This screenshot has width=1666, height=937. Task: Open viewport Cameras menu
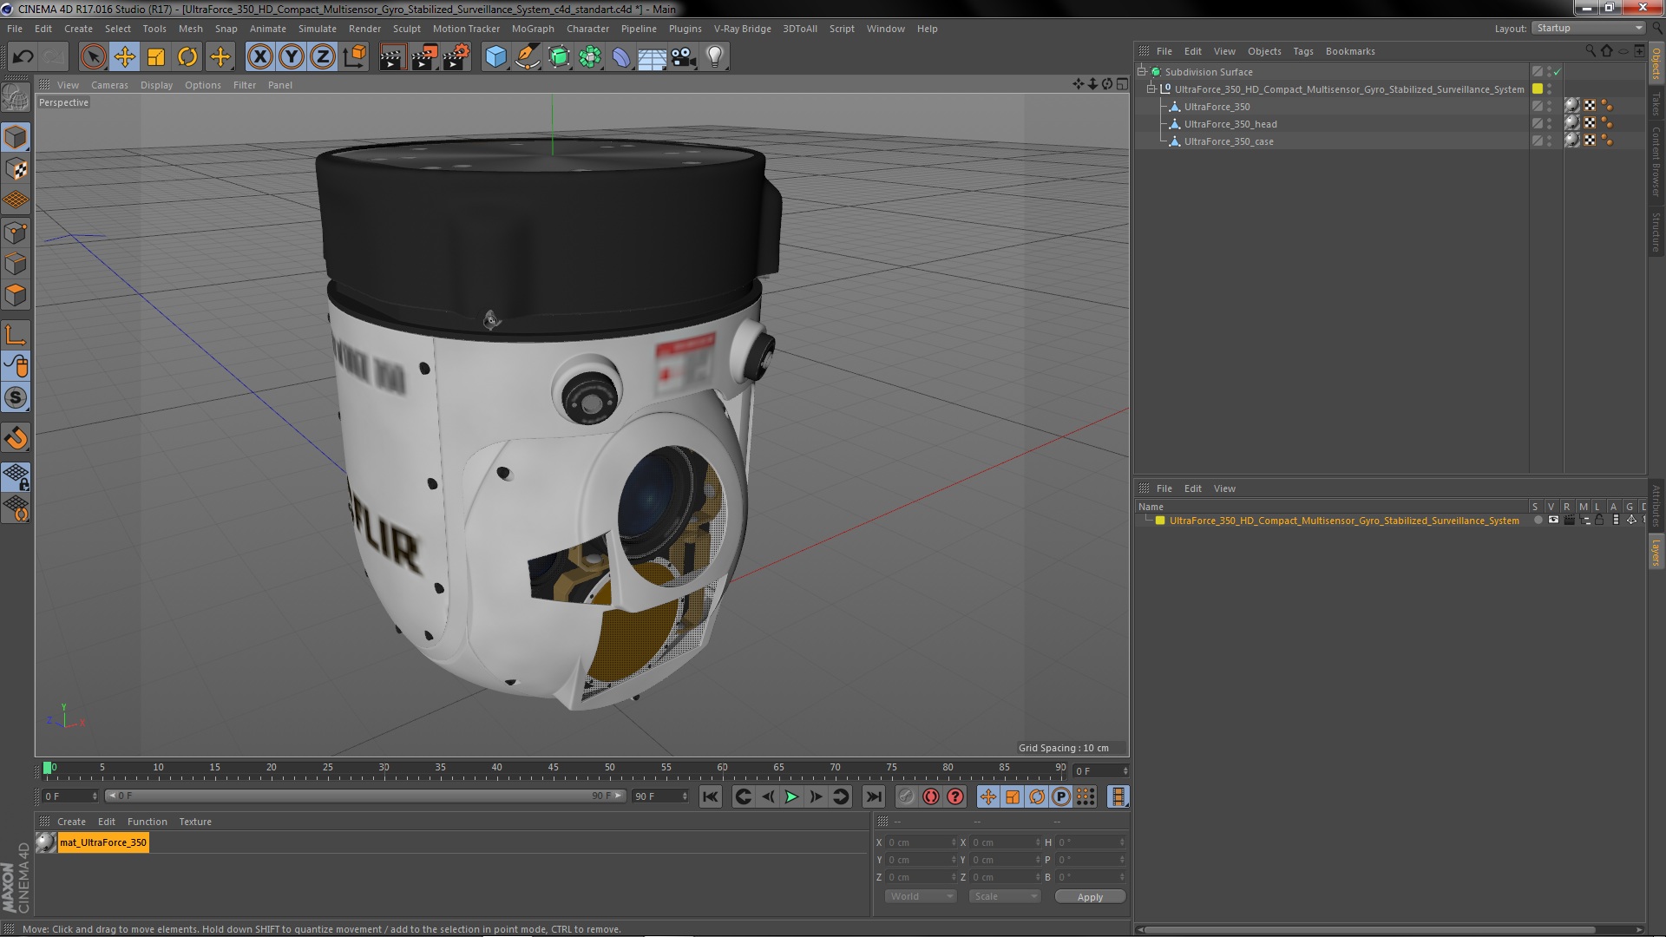tap(109, 85)
